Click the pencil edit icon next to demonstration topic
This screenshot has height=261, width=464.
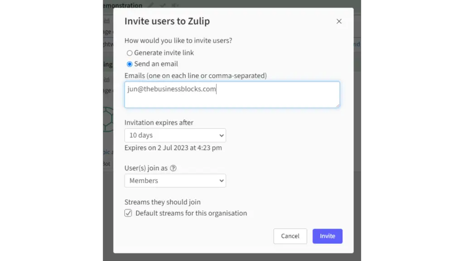pyautogui.click(x=150, y=5)
